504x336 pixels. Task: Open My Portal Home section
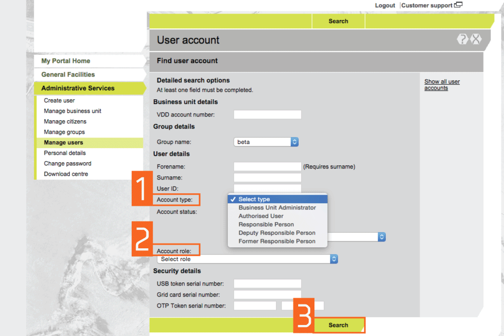tap(66, 61)
